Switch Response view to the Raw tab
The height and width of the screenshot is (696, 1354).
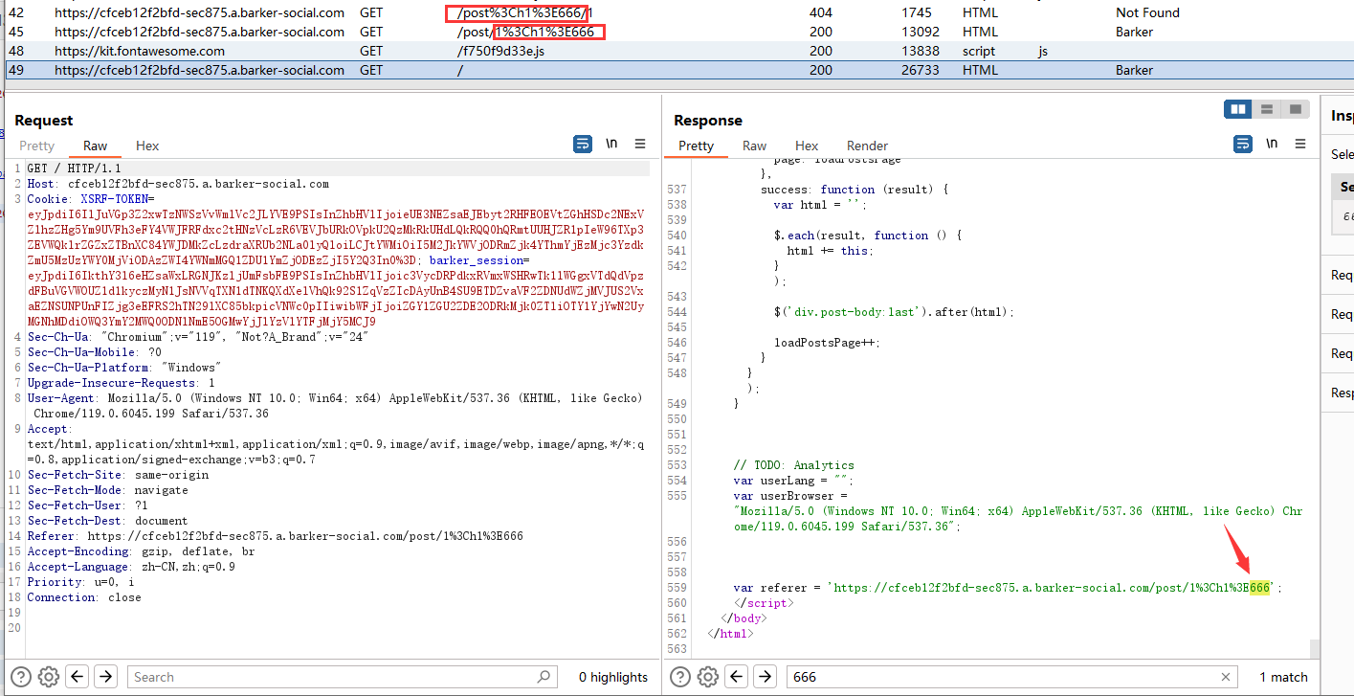tap(755, 146)
